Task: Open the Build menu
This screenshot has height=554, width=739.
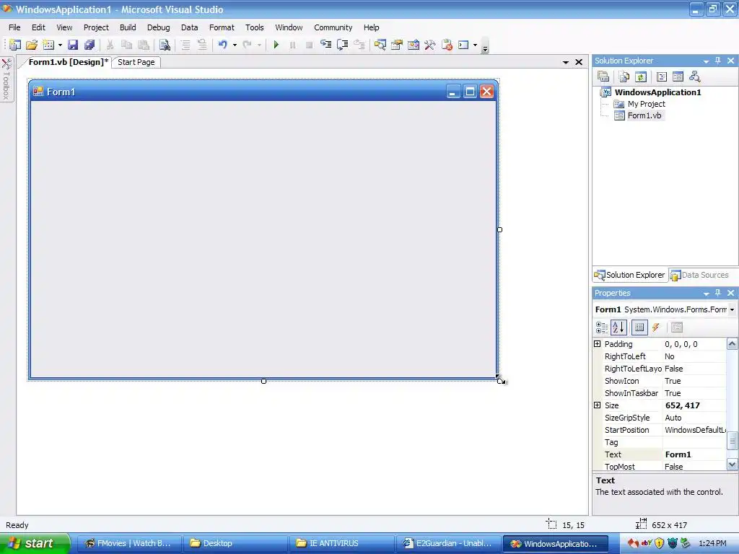Action: coord(128,27)
